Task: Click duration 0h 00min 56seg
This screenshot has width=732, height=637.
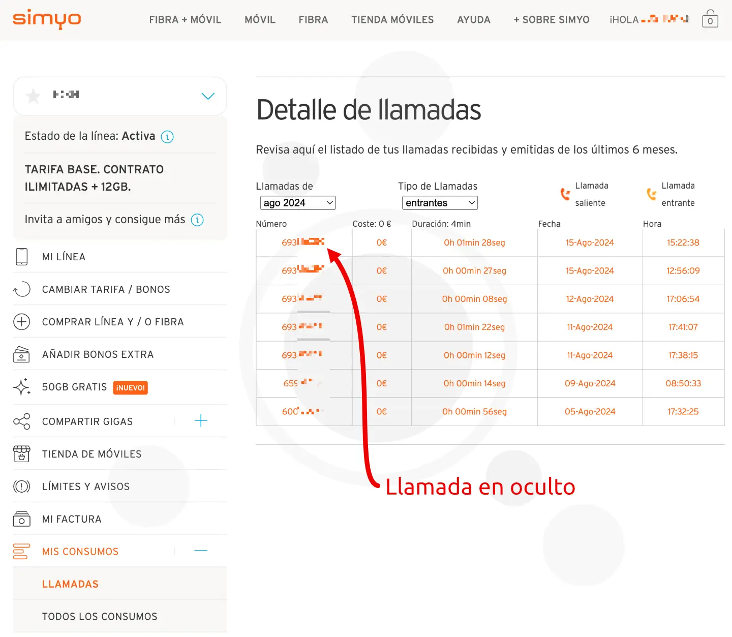Action: [x=474, y=412]
